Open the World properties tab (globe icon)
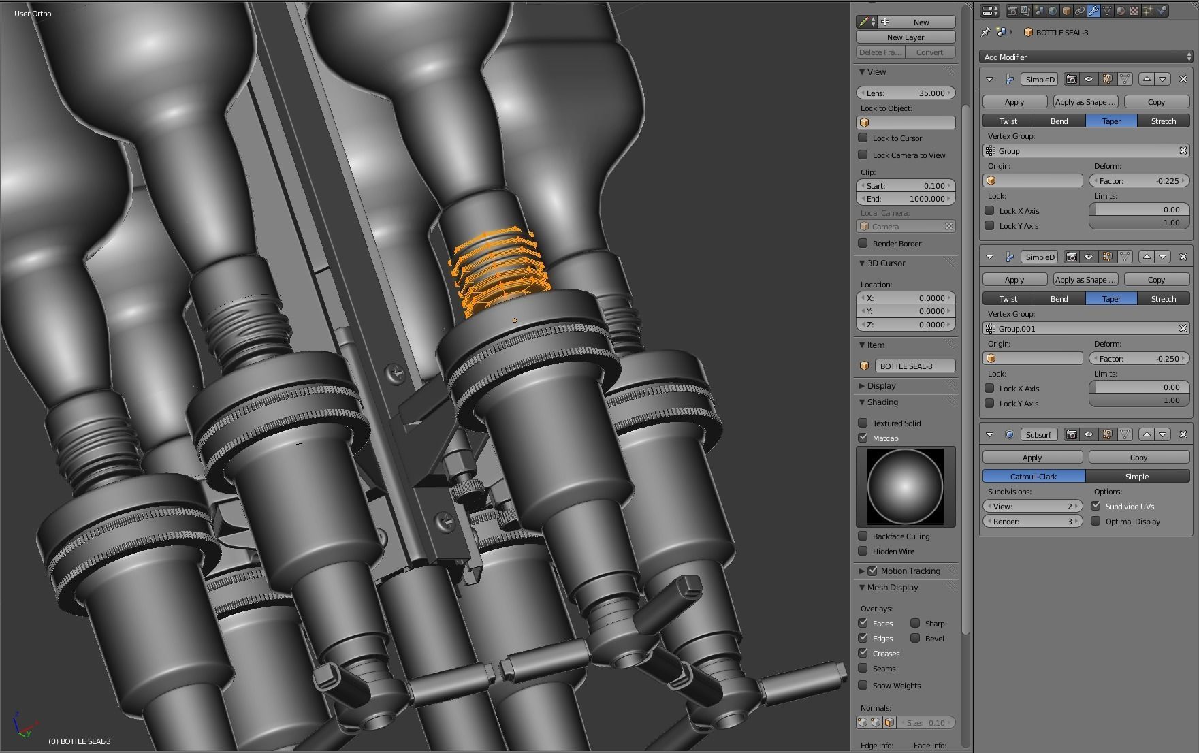The image size is (1199, 753). pyautogui.click(x=1053, y=11)
